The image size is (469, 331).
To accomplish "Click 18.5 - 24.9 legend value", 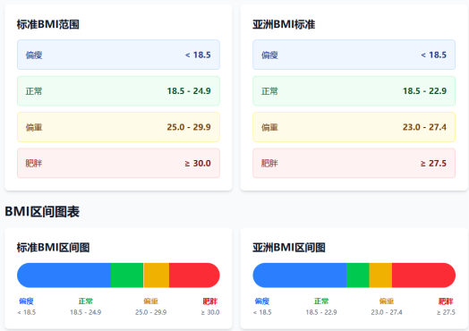I will pos(86,312).
